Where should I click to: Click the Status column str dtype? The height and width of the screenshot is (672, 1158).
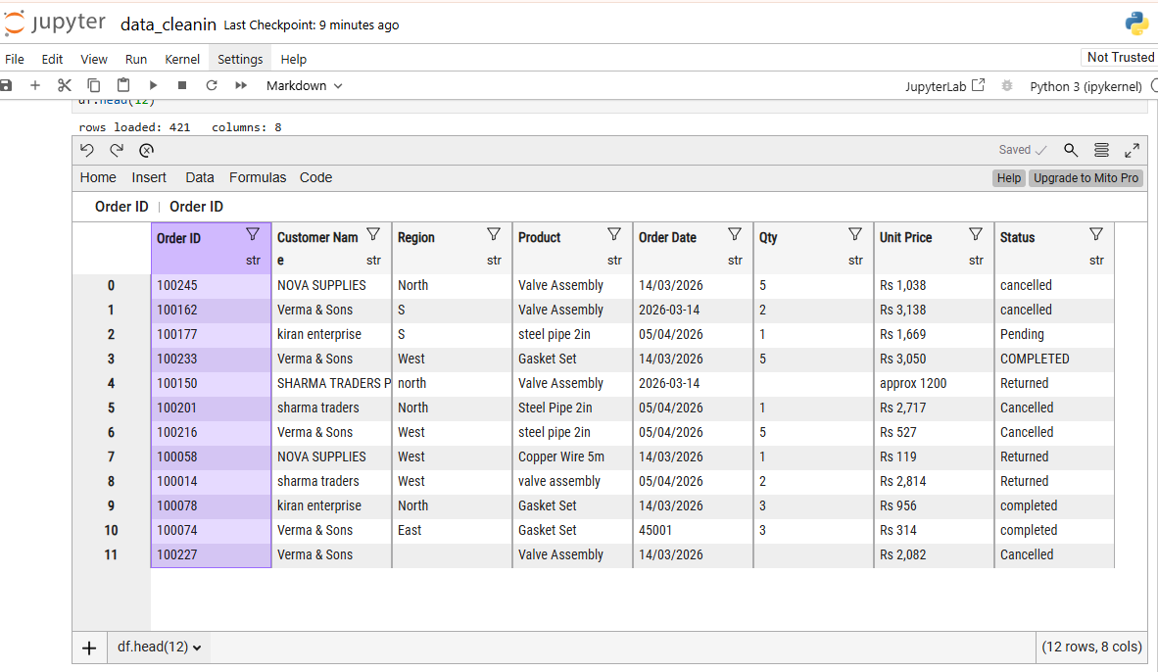point(1096,261)
